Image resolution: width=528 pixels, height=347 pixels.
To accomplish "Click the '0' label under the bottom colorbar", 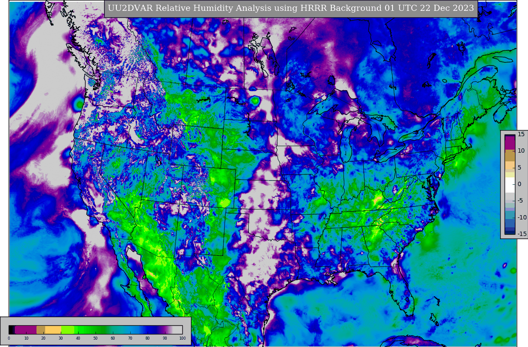I will tap(9, 338).
